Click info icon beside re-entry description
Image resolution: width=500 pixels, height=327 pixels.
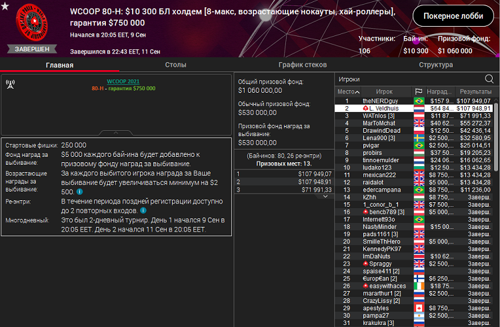pyautogui.click(x=143, y=210)
